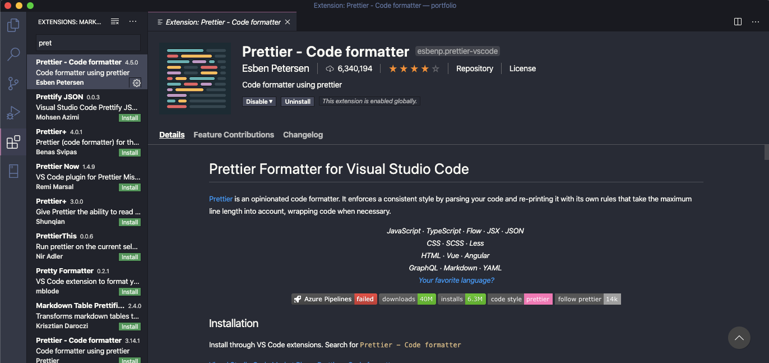The image size is (769, 363).
Task: Install the Prettify JSON extension
Action: [x=129, y=118]
